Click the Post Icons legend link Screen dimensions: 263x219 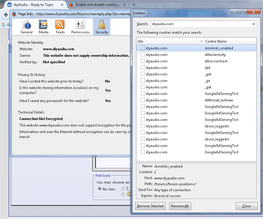(x=103, y=176)
